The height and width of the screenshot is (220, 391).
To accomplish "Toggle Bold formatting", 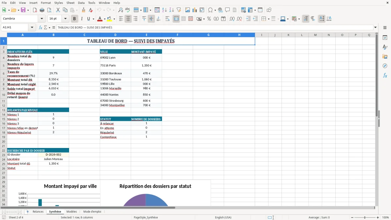I will (x=75, y=19).
